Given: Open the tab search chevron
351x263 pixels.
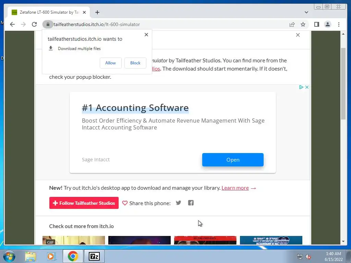Looking at the screenshot, I should [x=306, y=12].
